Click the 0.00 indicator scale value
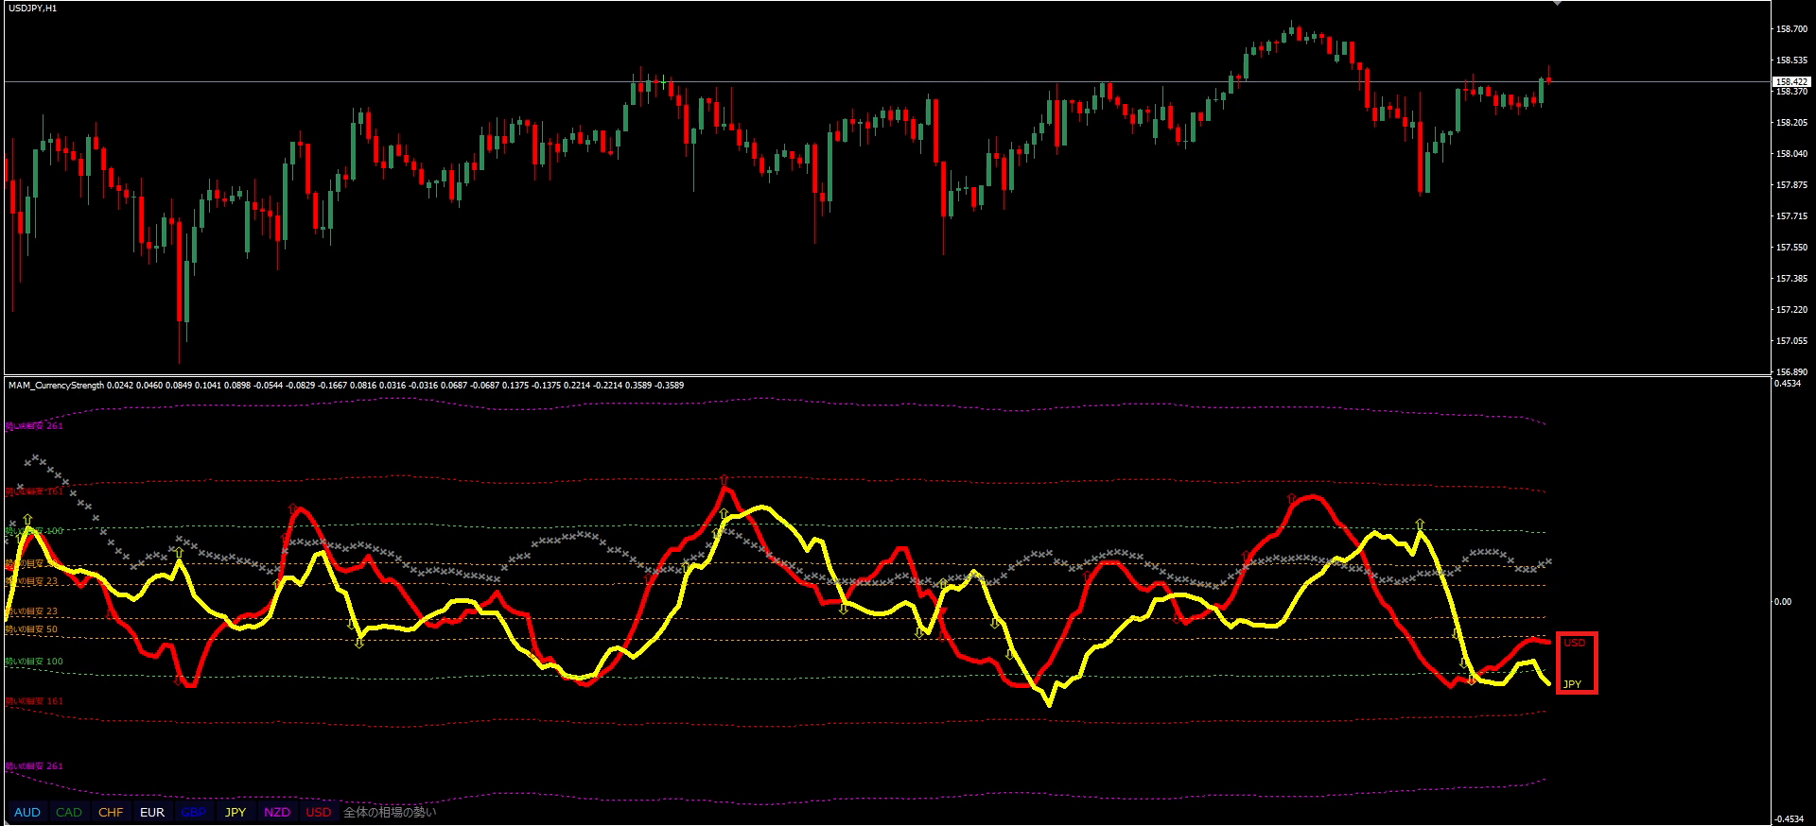Image resolution: width=1816 pixels, height=826 pixels. (1782, 602)
